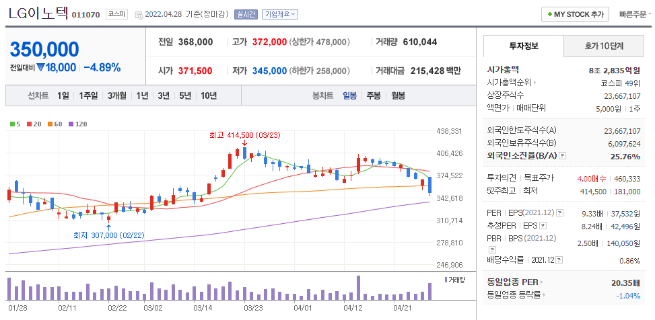Click the orange 60-day moving average legend marker
Viewport: 655px width, 320px height.
49,124
